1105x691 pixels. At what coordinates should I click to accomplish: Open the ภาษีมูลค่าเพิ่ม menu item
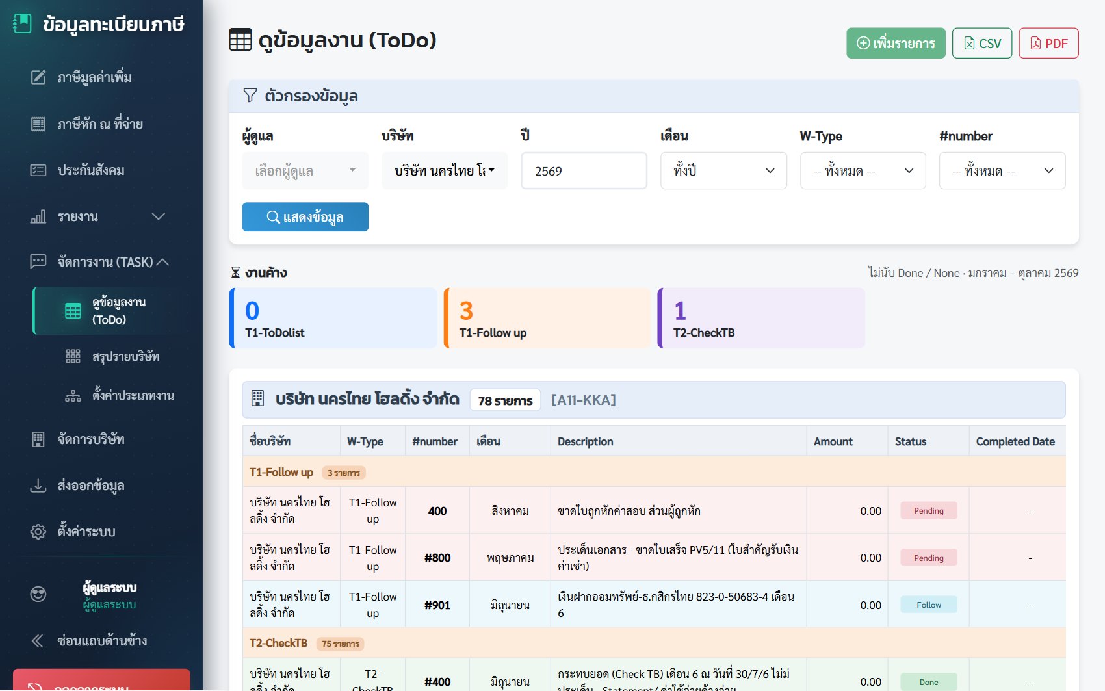click(x=101, y=77)
